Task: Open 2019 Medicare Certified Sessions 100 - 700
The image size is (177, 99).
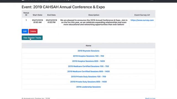Action: point(88,66)
